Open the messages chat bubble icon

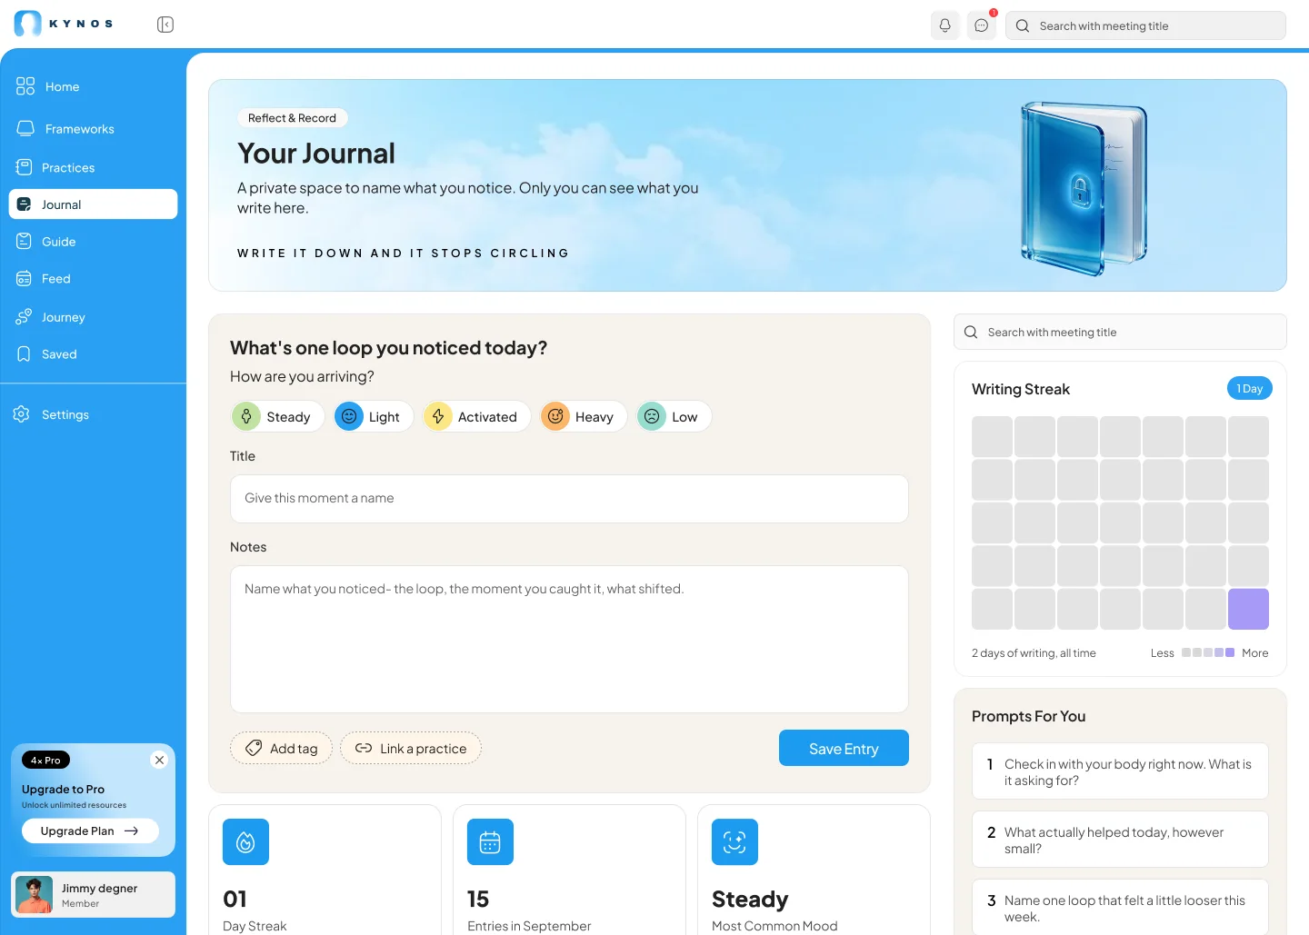click(x=982, y=25)
